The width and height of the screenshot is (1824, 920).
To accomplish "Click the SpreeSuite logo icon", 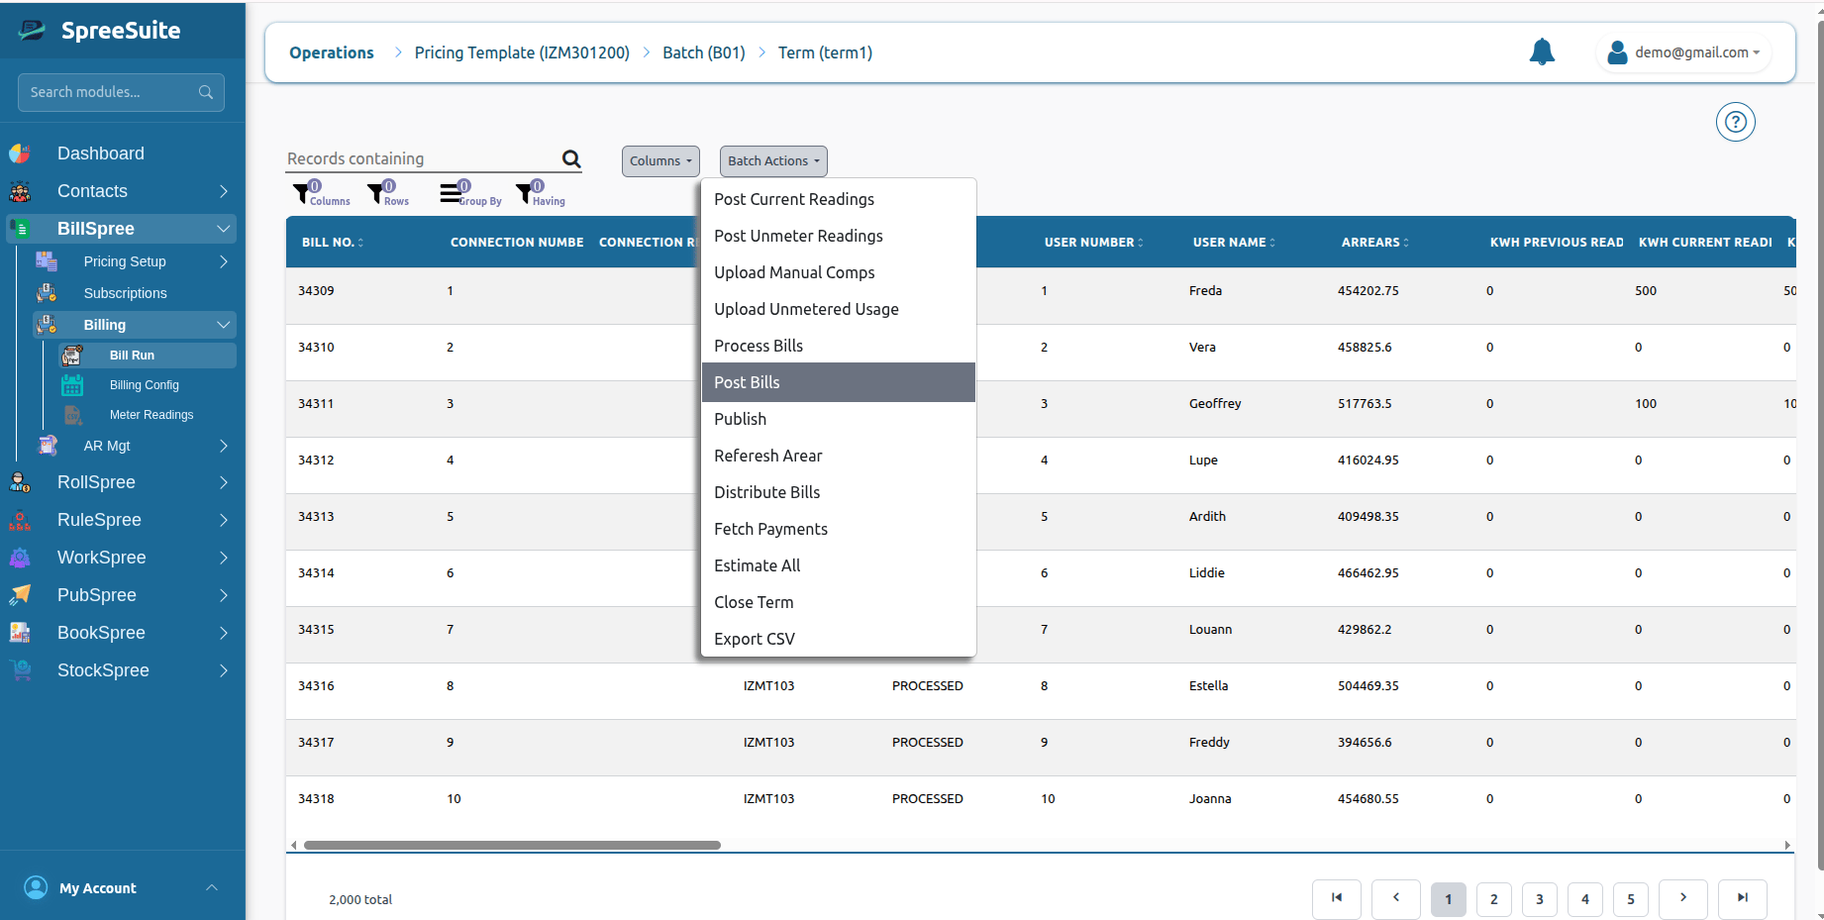I will click(x=32, y=30).
